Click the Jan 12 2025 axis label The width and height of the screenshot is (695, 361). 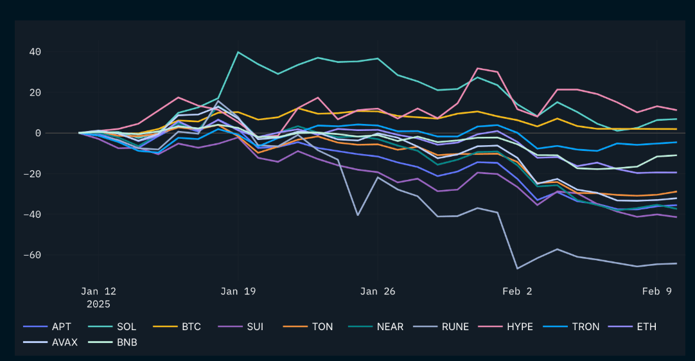tap(98, 297)
